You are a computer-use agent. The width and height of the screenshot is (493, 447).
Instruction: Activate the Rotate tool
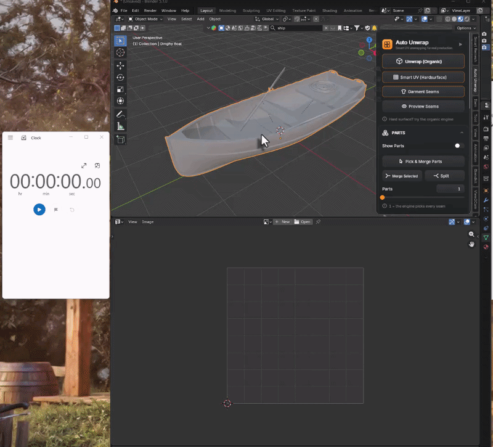120,78
